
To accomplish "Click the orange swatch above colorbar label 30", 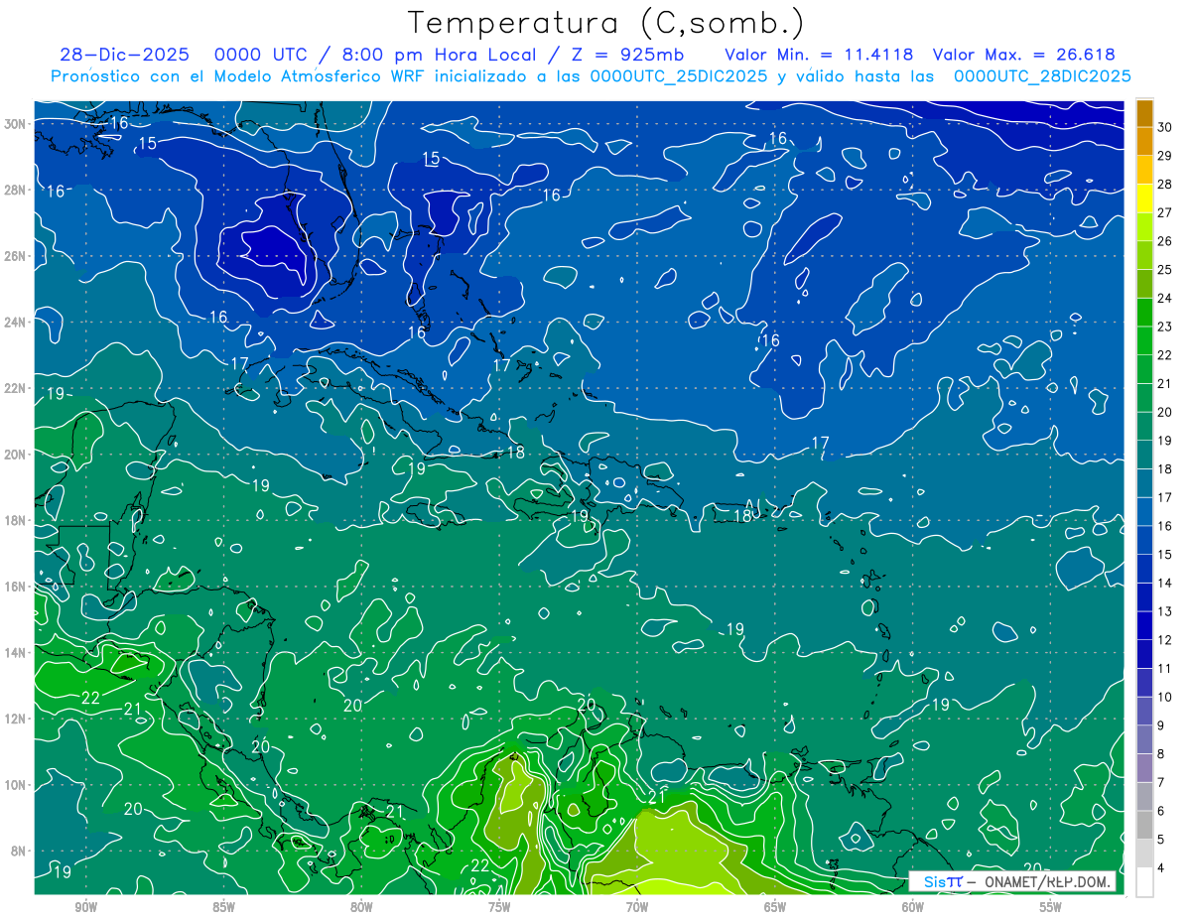I will [x=1145, y=113].
